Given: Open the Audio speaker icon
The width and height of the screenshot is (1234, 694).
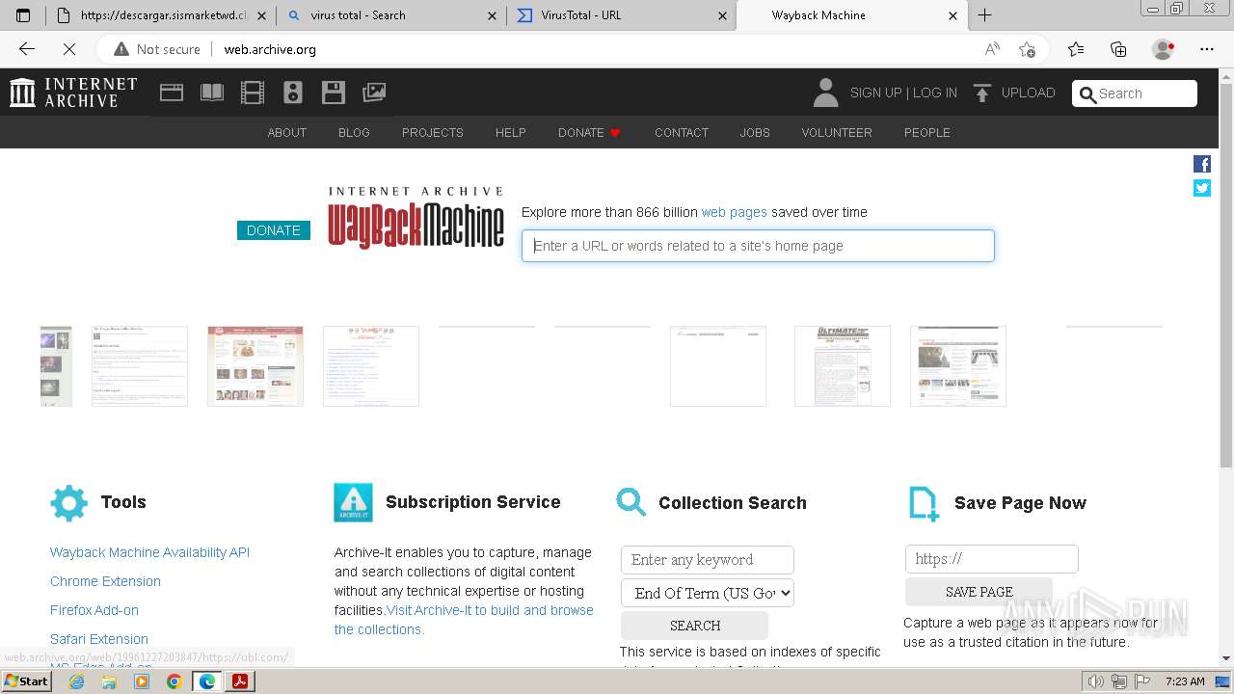Looking at the screenshot, I should coord(293,93).
